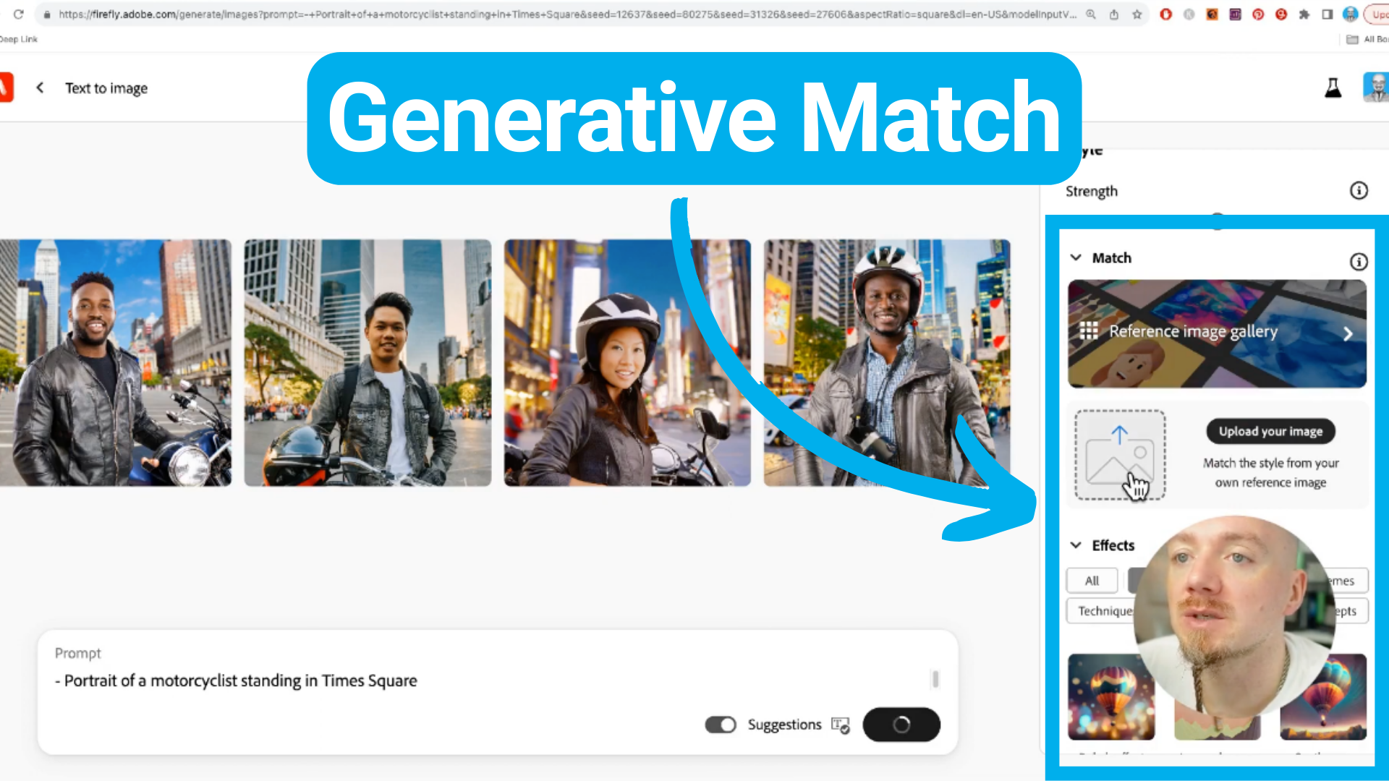Select the All effects tab
Viewport: 1389px width, 781px height.
(1092, 581)
